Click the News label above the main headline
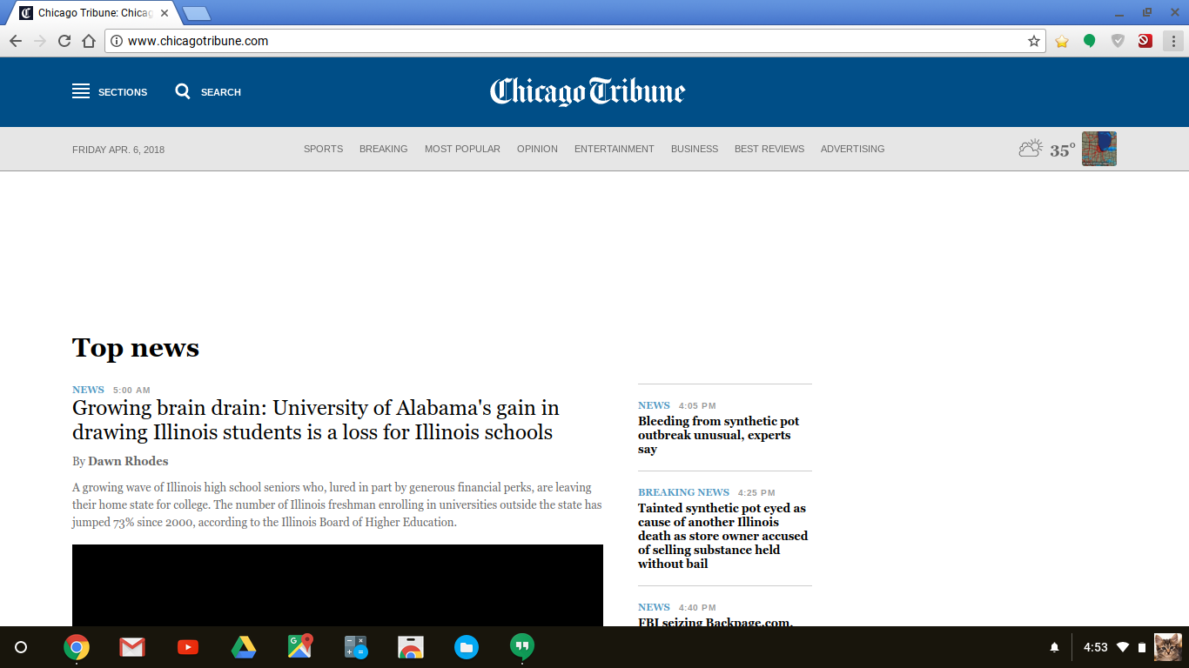 [88, 390]
